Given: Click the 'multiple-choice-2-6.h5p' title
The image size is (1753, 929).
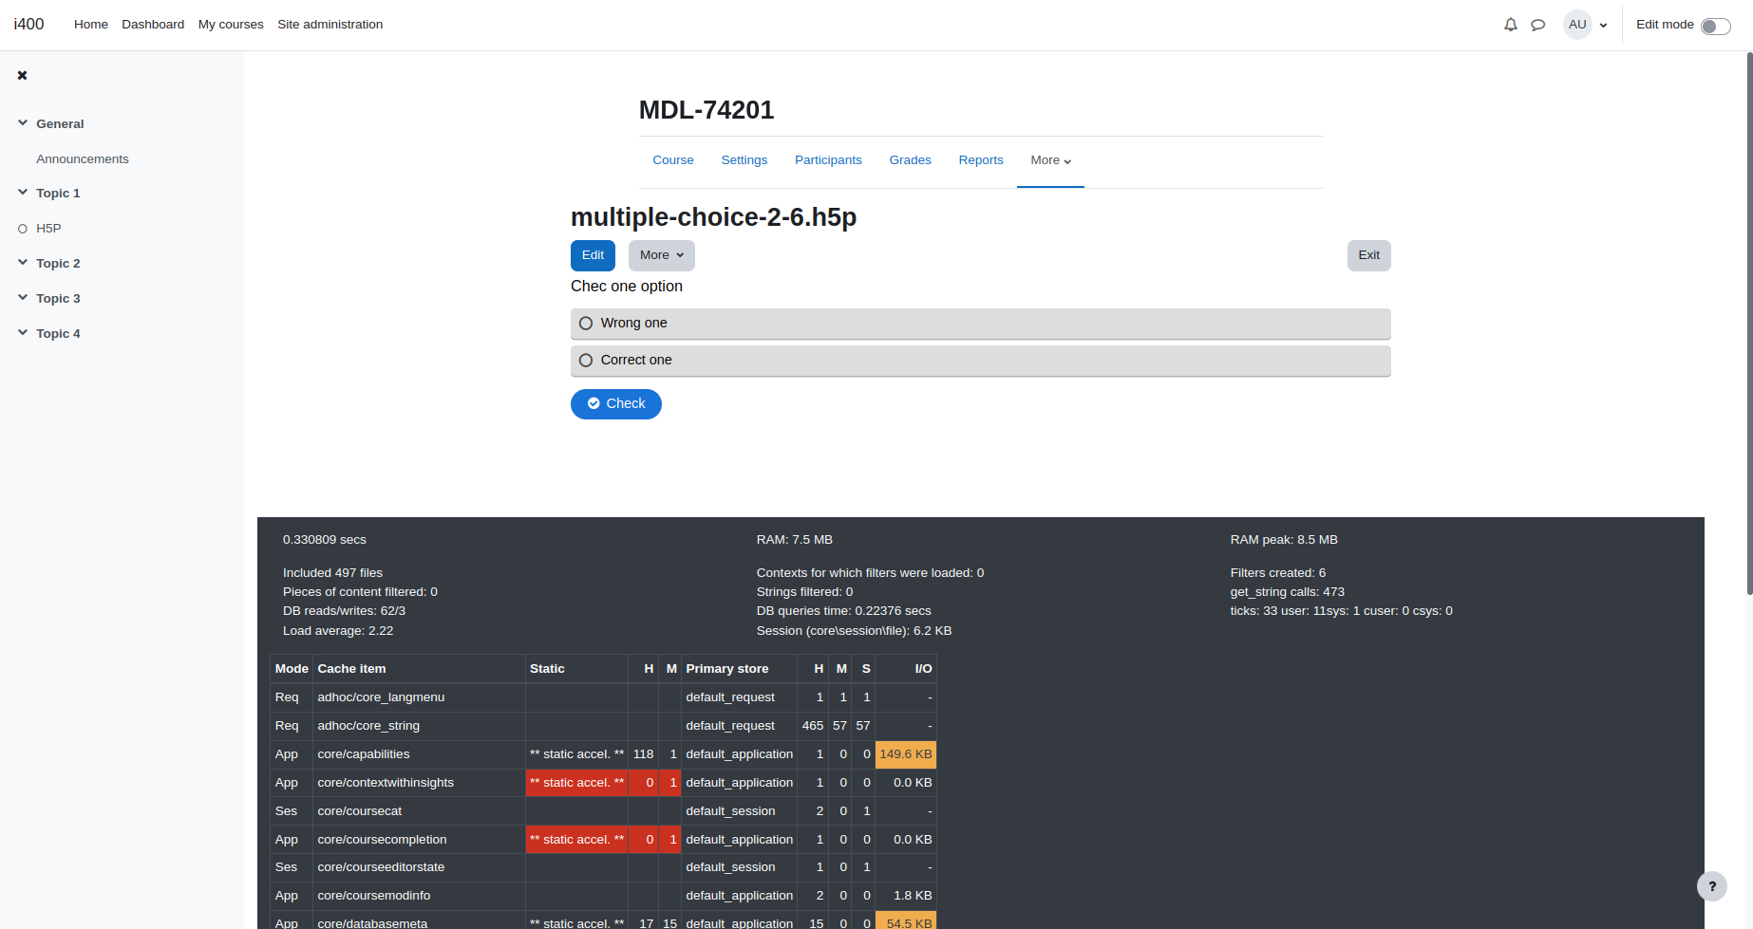Looking at the screenshot, I should click(x=713, y=217).
